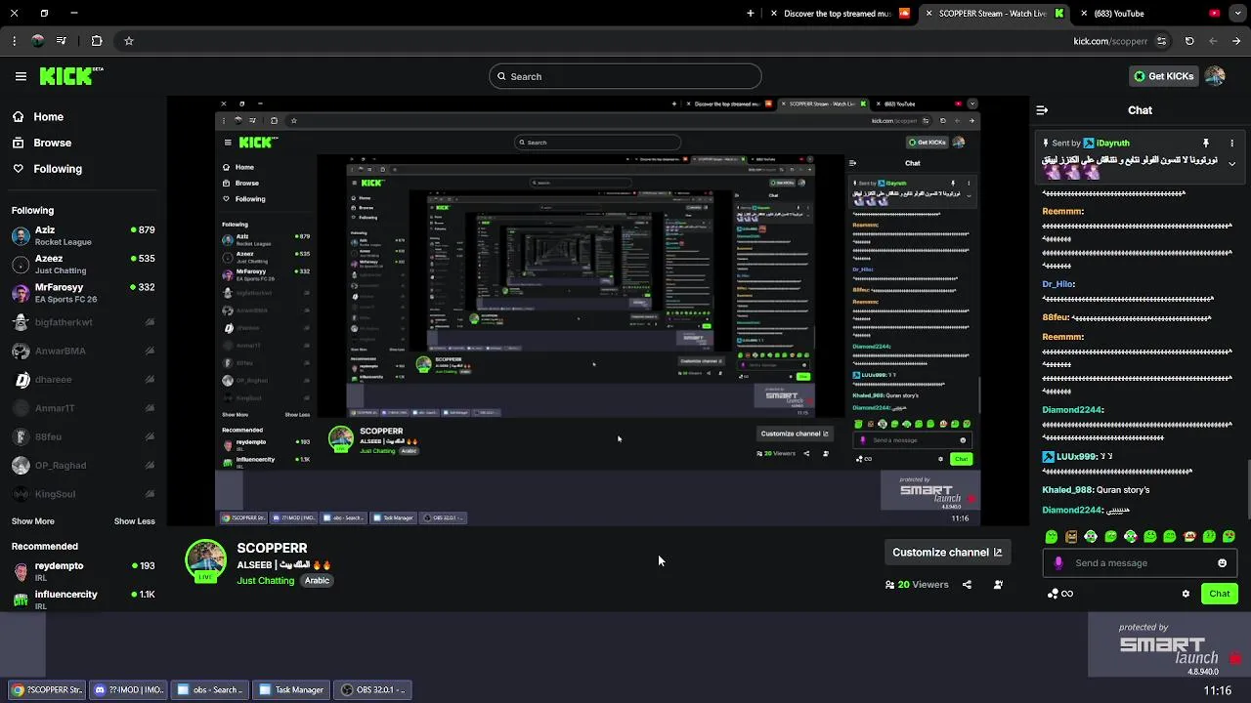1251x703 pixels.
Task: Open Anmar1T channel in Following list
Action: tap(83, 408)
